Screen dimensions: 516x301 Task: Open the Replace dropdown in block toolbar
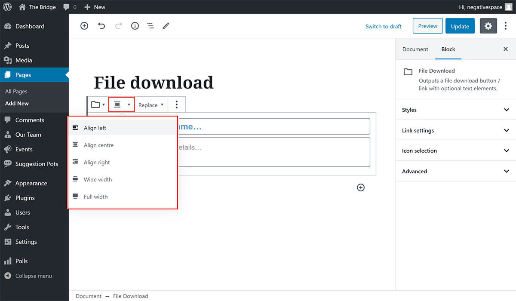[x=151, y=105]
